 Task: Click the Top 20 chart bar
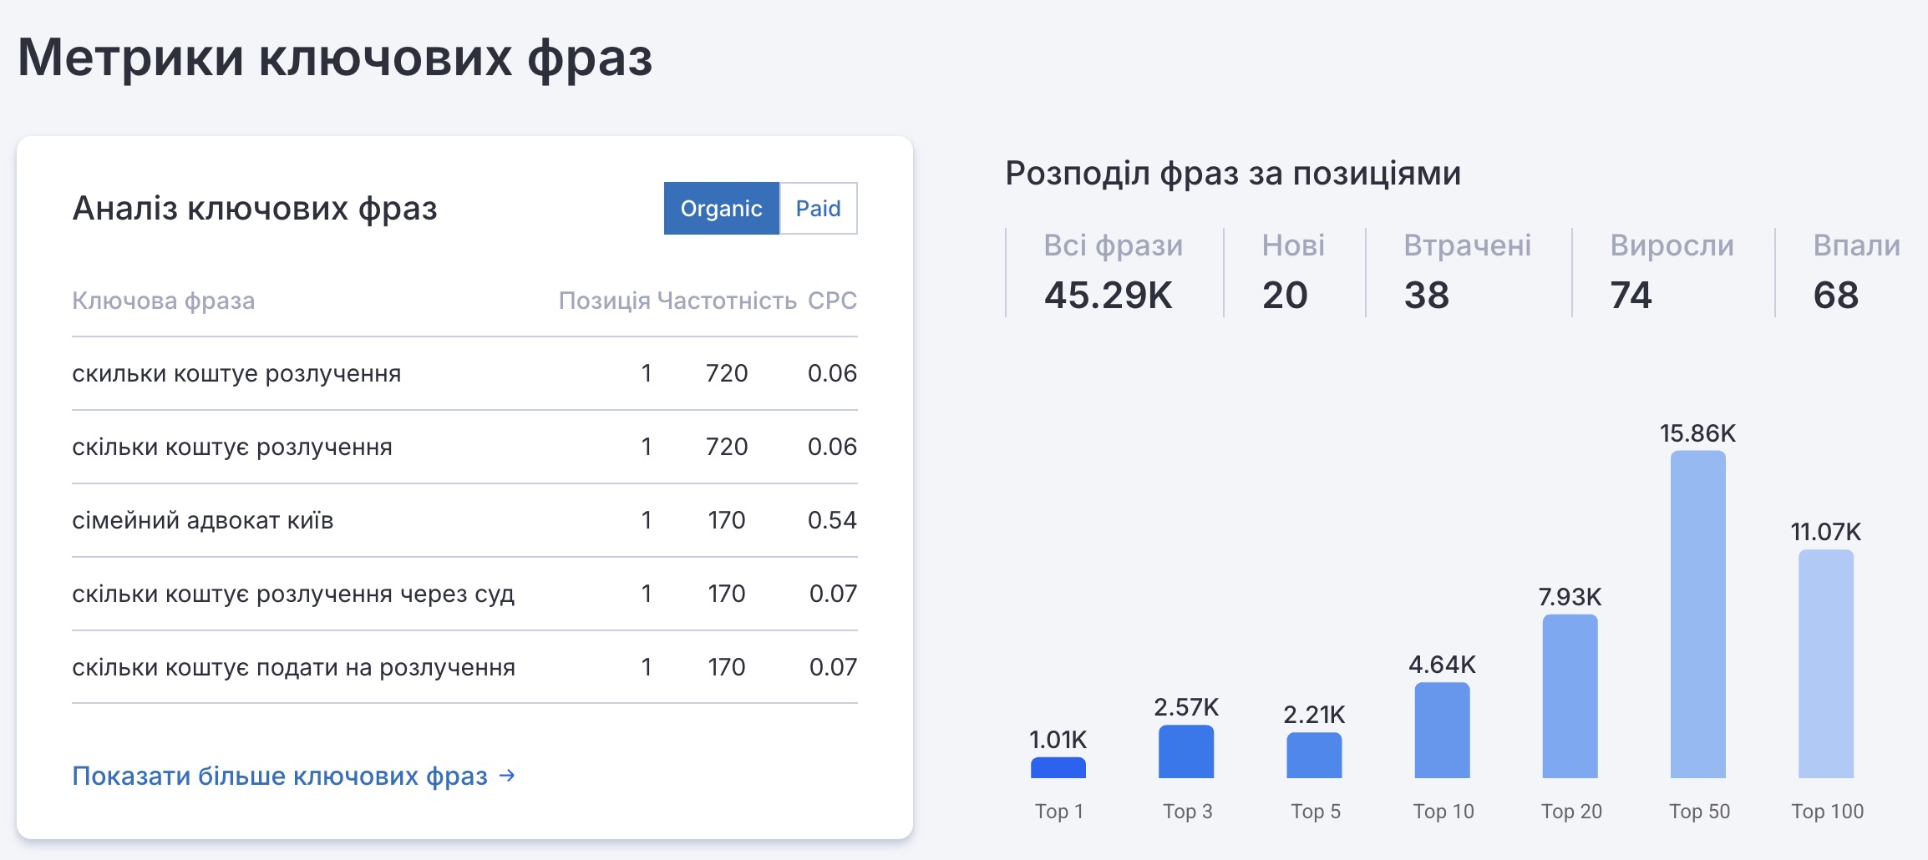pyautogui.click(x=1570, y=696)
